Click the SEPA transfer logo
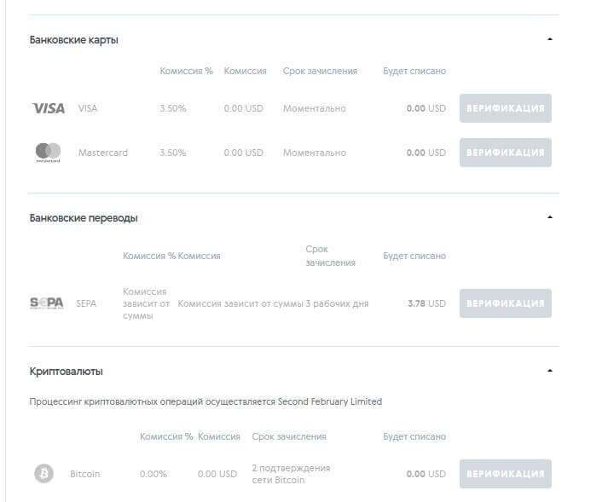 click(47, 303)
